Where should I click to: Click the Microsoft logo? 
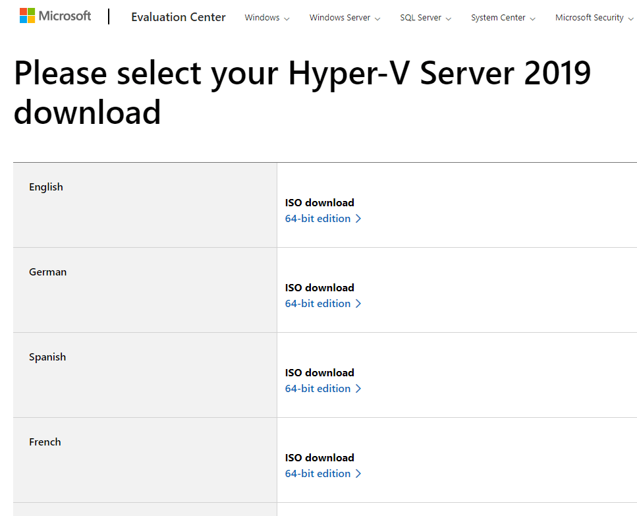(x=55, y=16)
